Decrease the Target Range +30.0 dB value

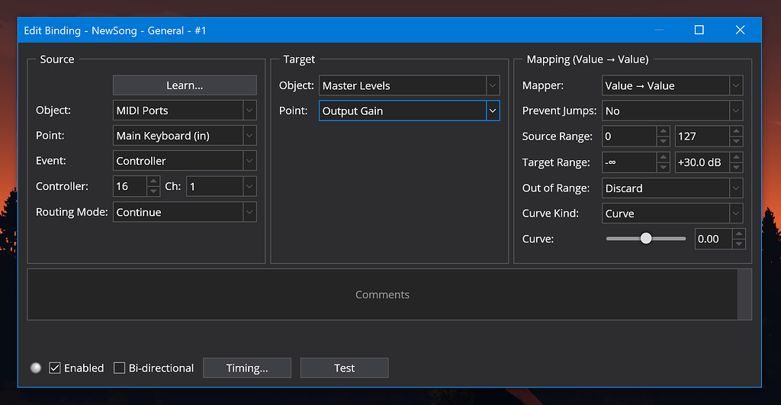736,167
